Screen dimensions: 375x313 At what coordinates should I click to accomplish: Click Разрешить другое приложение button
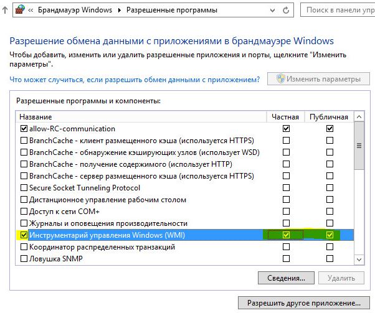303,303
